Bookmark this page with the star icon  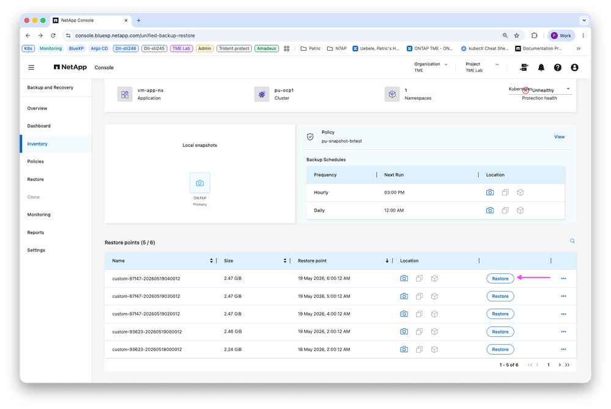[517, 35]
